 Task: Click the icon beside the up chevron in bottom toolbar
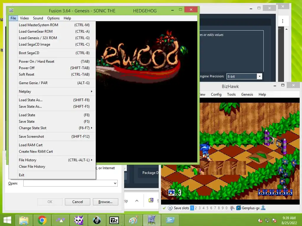tap(151, 200)
